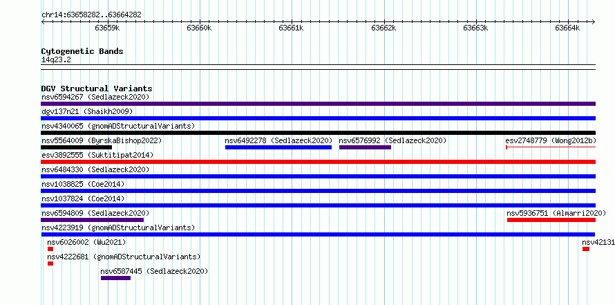Image resolution: width=615 pixels, height=305 pixels.
Task: Select the blue nsv6492278 variant bar
Action: point(278,147)
